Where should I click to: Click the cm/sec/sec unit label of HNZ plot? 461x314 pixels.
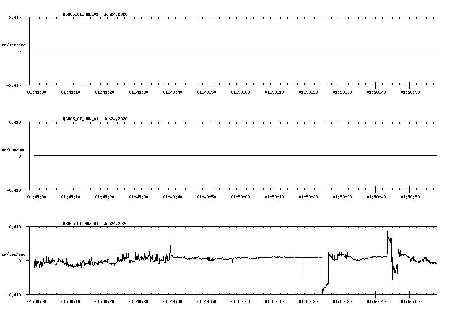point(14,254)
